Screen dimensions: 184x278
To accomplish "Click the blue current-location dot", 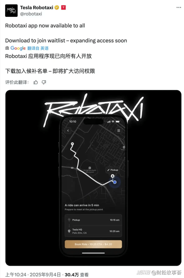I will [115, 182].
